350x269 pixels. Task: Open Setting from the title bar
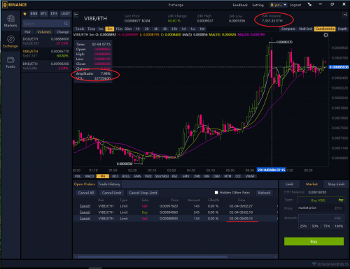pyautogui.click(x=258, y=5)
